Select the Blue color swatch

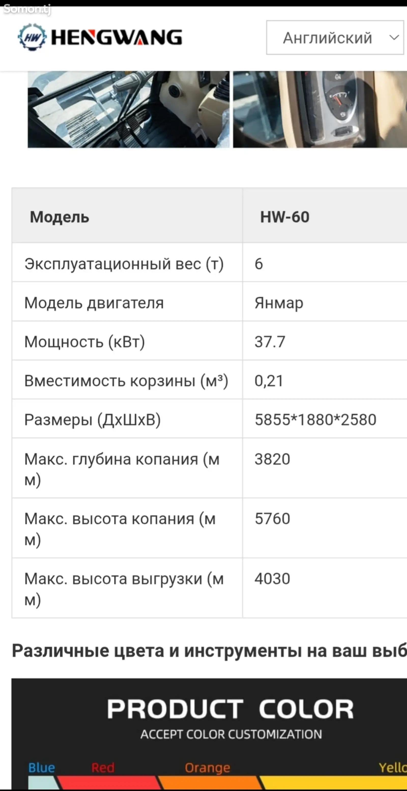tap(42, 782)
